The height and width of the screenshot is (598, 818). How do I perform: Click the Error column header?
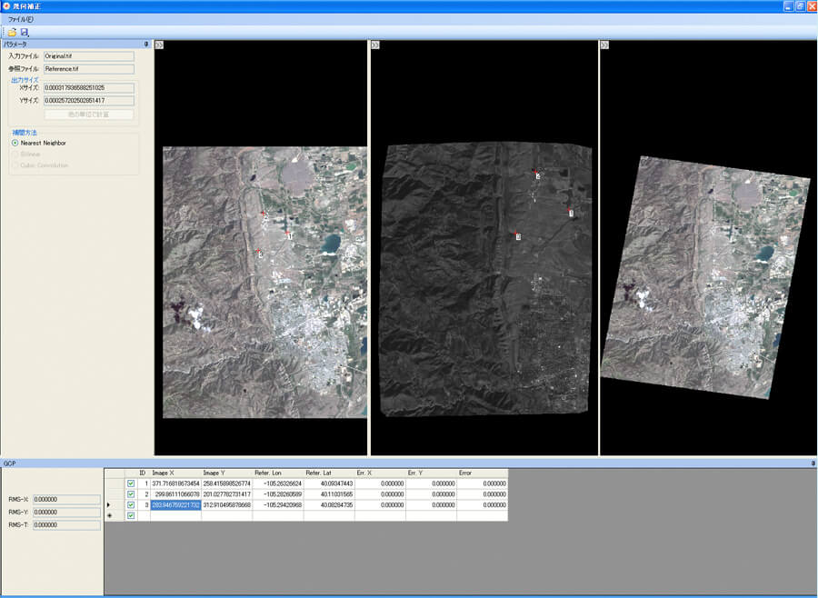(x=483, y=473)
